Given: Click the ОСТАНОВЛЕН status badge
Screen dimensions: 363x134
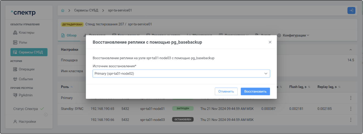Looking at the screenshot, I should tap(183, 120).
